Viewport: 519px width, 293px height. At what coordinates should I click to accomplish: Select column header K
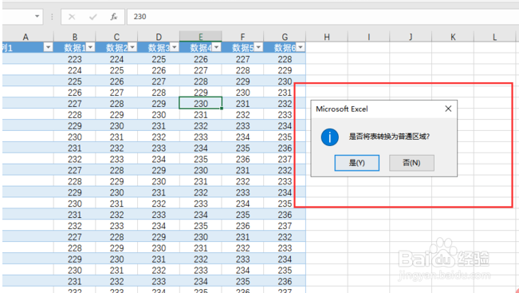tap(453, 37)
